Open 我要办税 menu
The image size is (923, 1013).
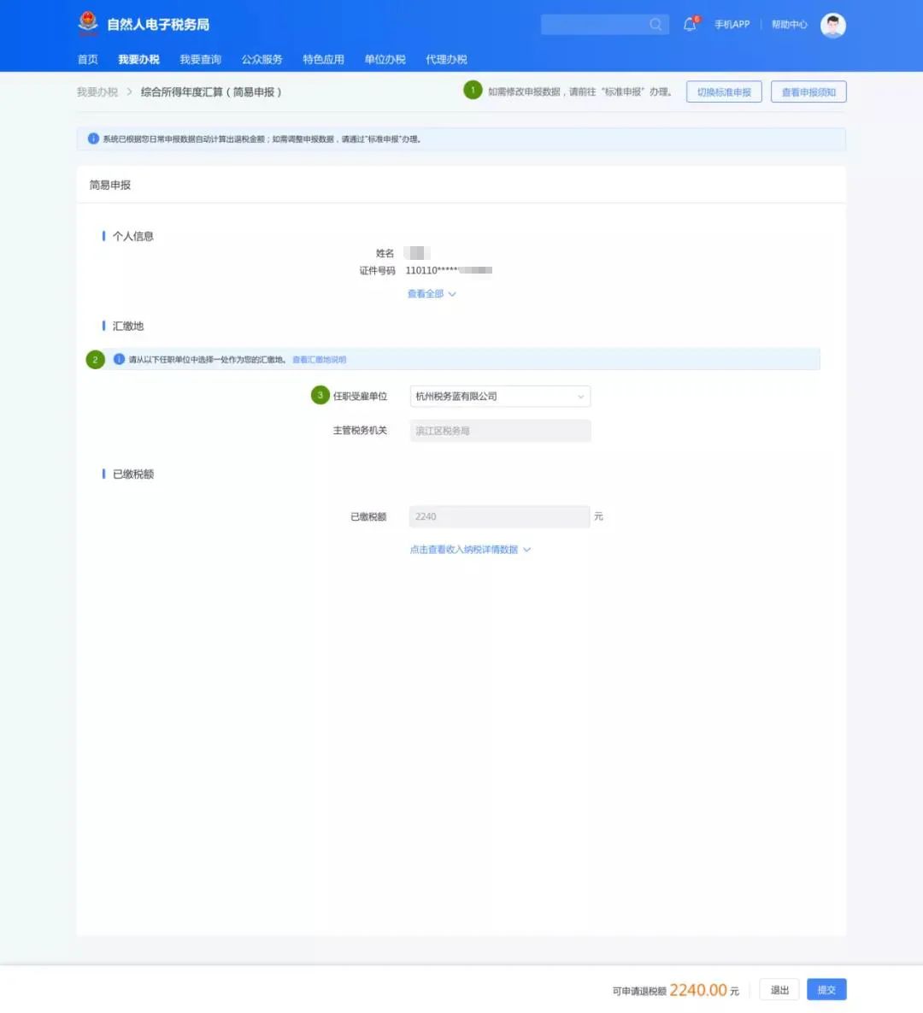coord(138,60)
